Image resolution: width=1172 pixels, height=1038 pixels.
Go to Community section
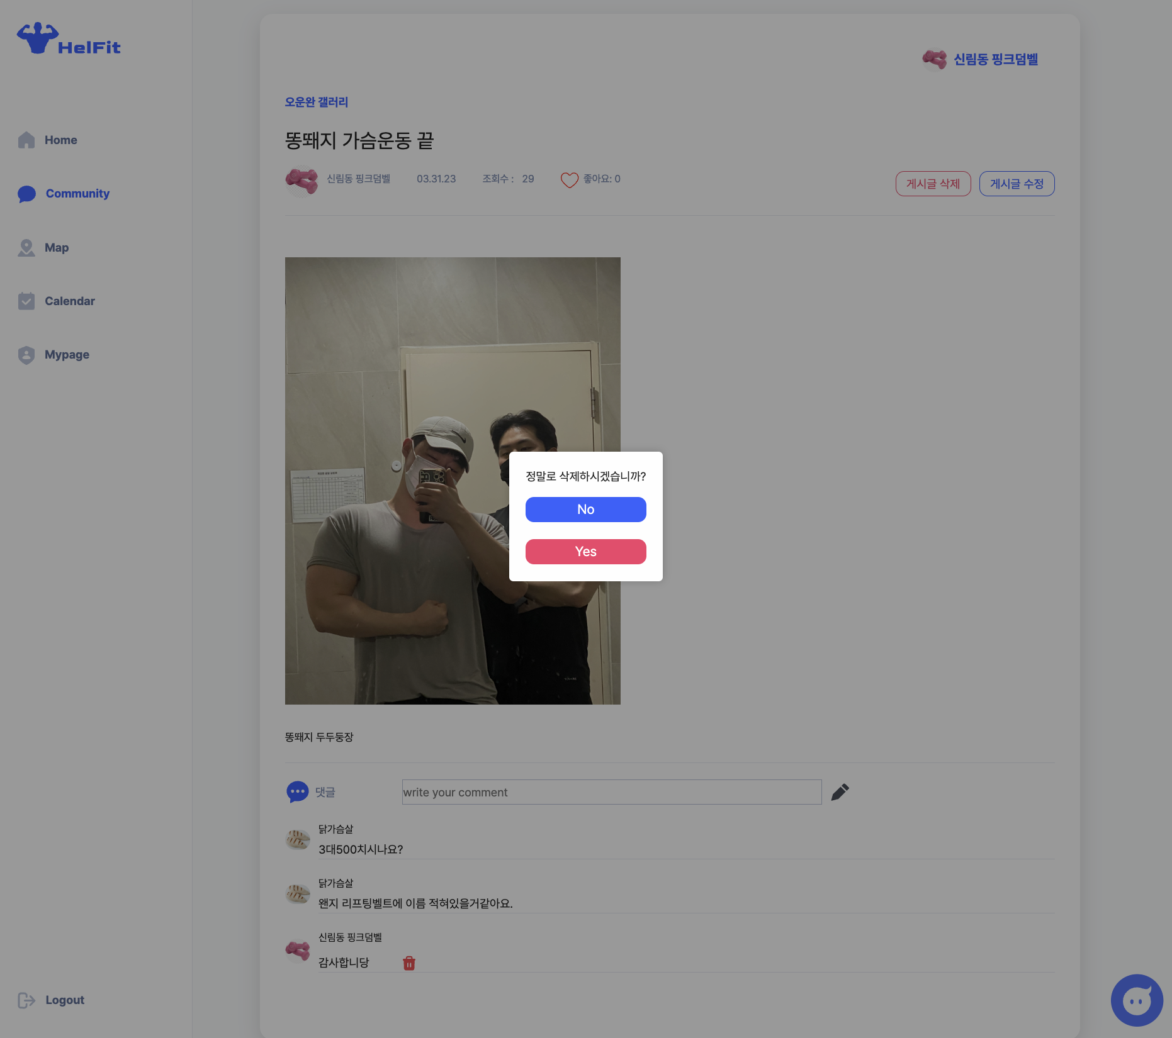64,194
